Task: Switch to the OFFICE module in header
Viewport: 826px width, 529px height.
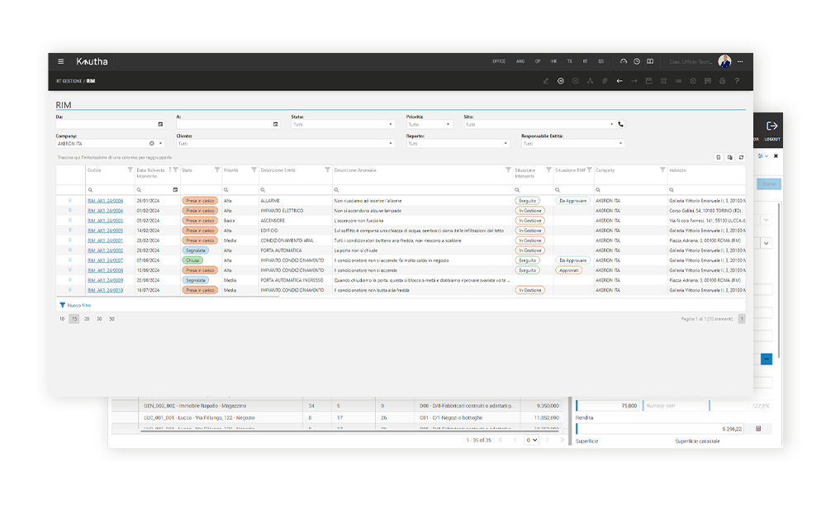Action: pos(499,61)
